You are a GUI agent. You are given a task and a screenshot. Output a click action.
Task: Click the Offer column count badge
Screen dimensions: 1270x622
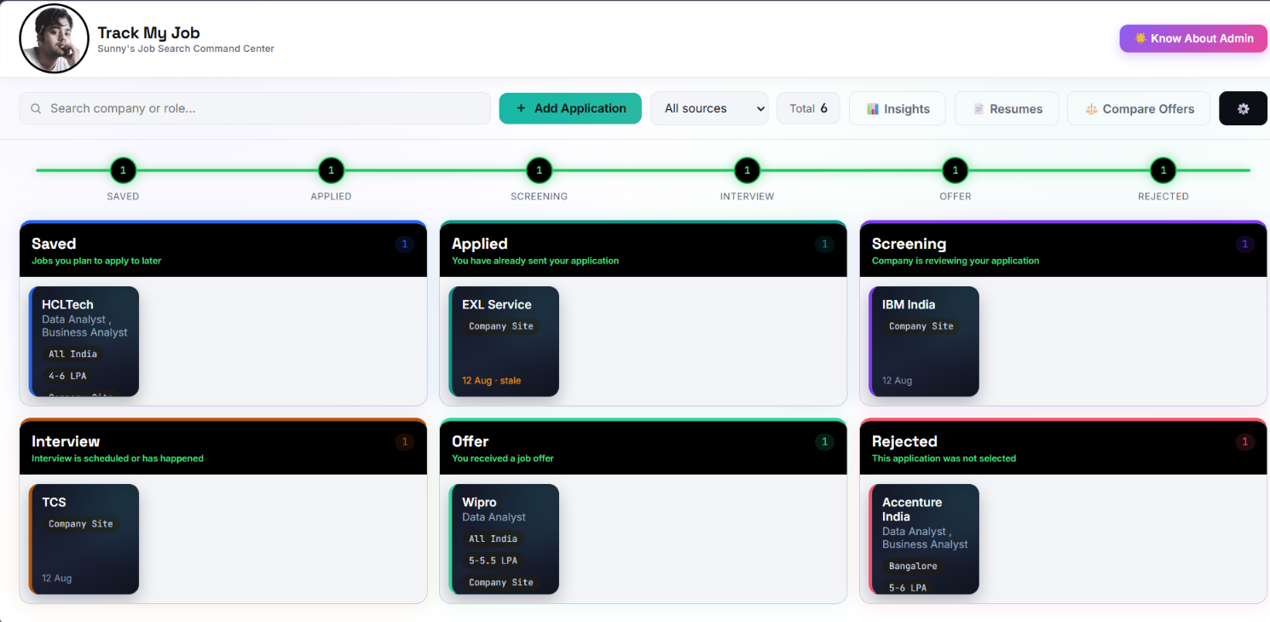coord(823,442)
